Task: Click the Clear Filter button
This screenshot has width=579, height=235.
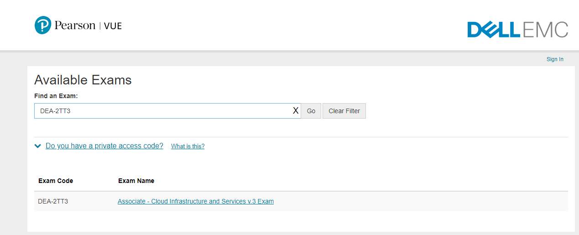Action: tap(344, 111)
